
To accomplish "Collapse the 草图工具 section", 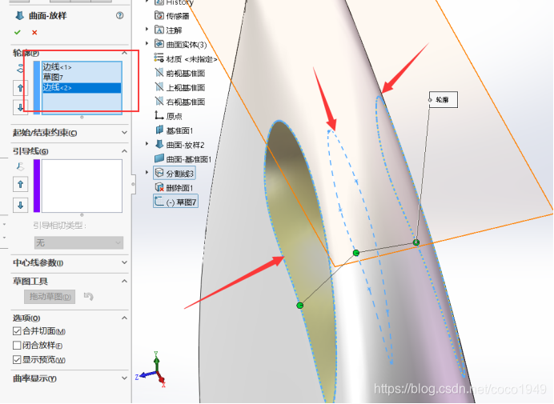I will pos(124,281).
